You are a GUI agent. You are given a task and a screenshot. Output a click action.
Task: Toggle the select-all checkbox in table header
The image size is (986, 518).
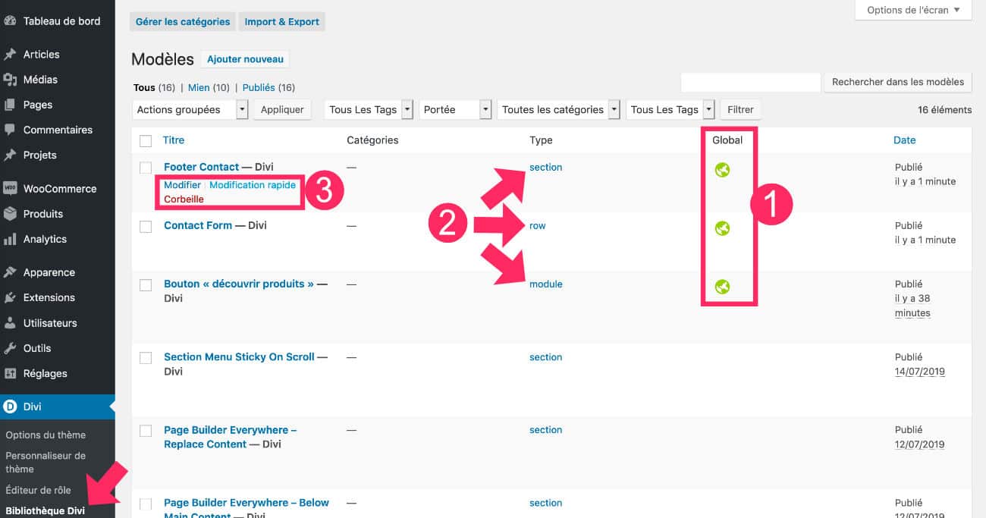(146, 140)
